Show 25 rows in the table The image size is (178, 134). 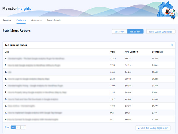tap(18, 127)
